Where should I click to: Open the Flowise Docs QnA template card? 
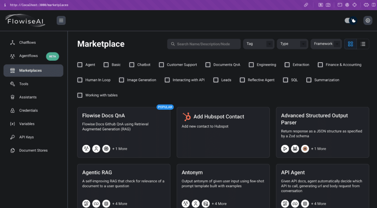click(124, 132)
